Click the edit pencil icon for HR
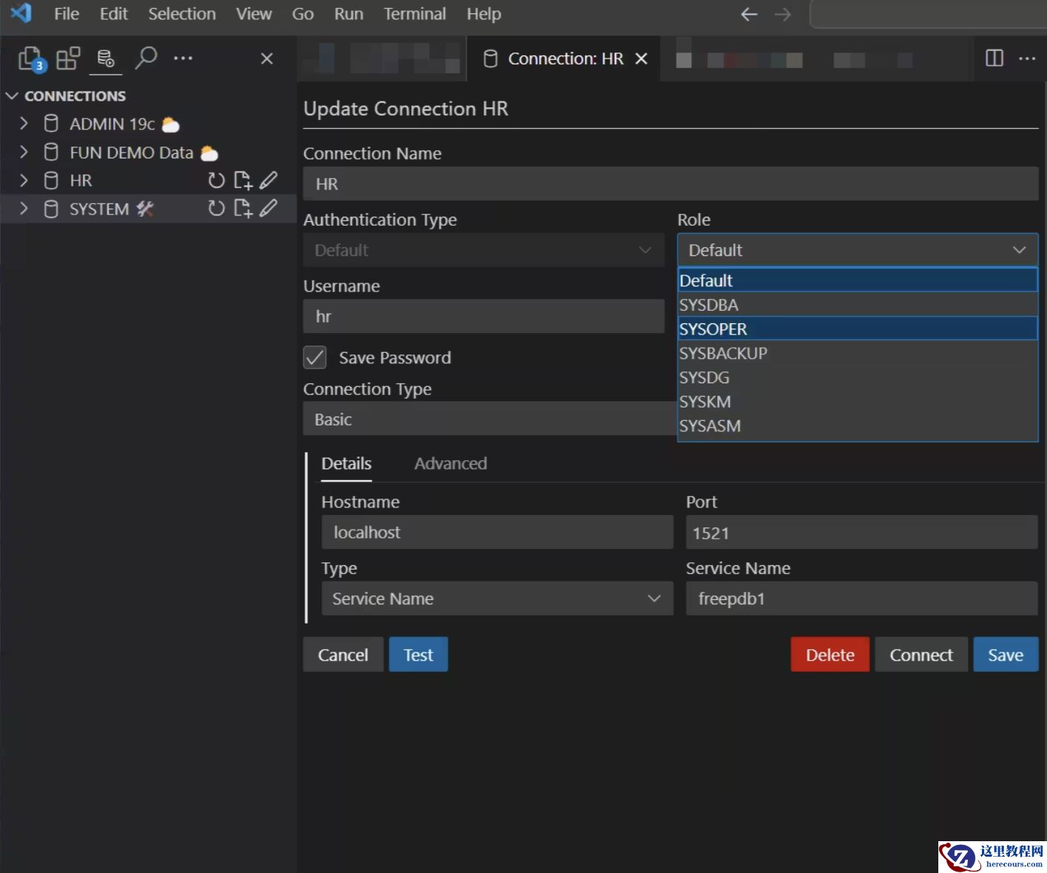The image size is (1047, 873). 268,180
